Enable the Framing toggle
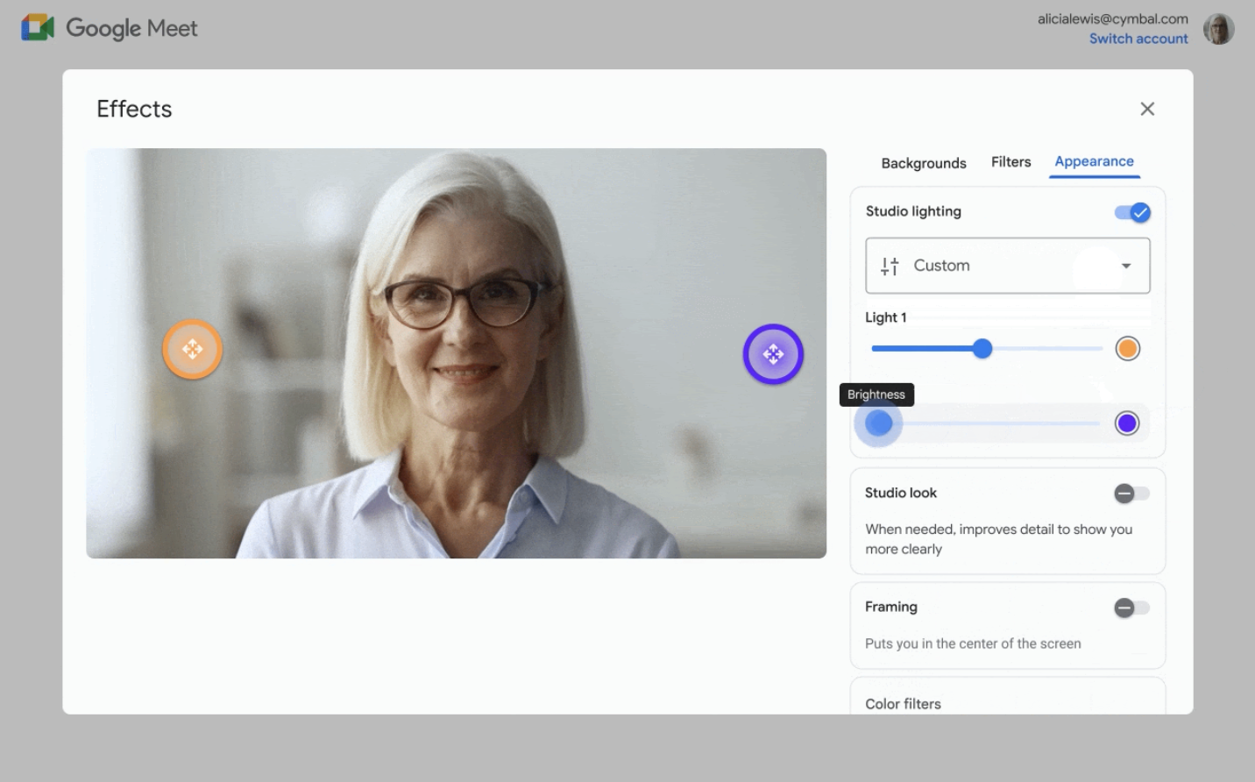 click(1131, 608)
